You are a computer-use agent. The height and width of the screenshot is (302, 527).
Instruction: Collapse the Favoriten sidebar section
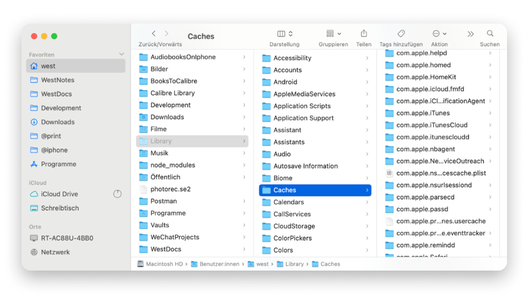tap(122, 54)
